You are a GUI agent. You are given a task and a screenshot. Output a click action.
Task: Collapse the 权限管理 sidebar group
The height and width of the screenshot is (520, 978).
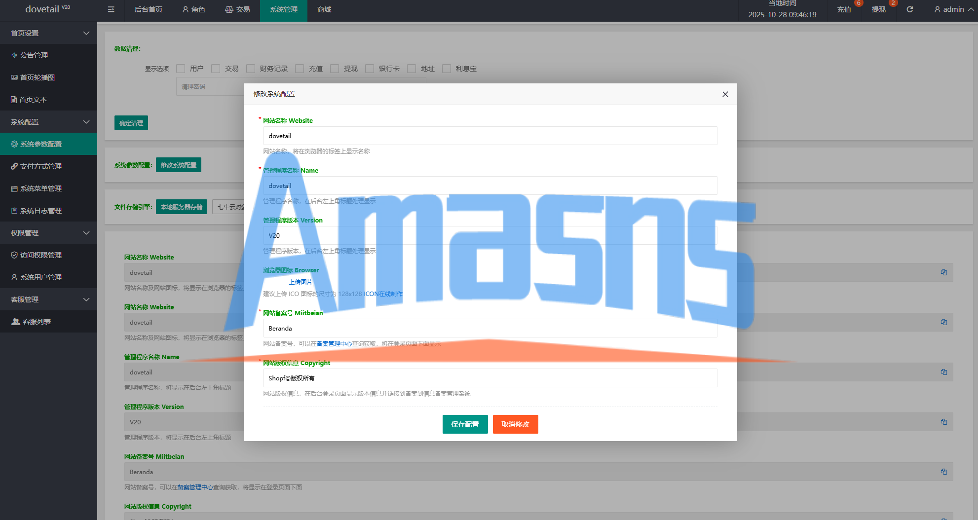pos(48,233)
